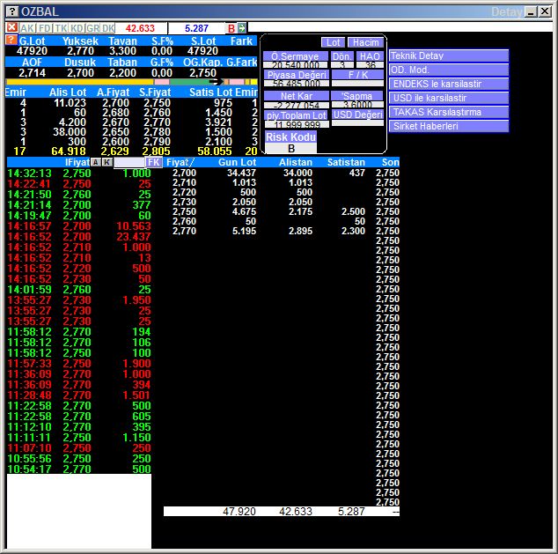Click the Tavan value 3,300

tap(122, 51)
